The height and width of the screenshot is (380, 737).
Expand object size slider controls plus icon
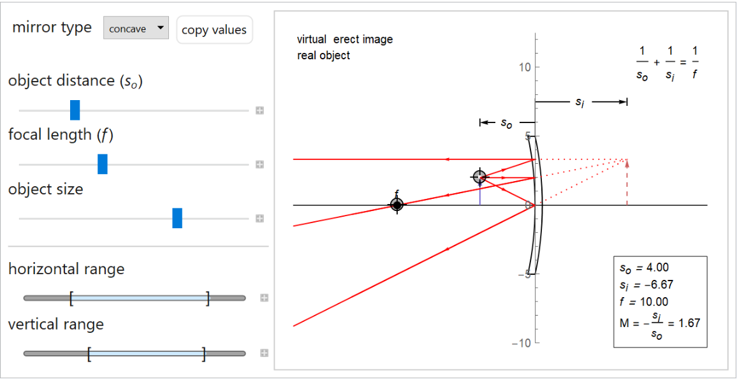click(259, 219)
